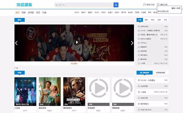Viewport: 183px width, 113px height.
Task: Open the 恐怖片 category link
Action: (x=103, y=12)
